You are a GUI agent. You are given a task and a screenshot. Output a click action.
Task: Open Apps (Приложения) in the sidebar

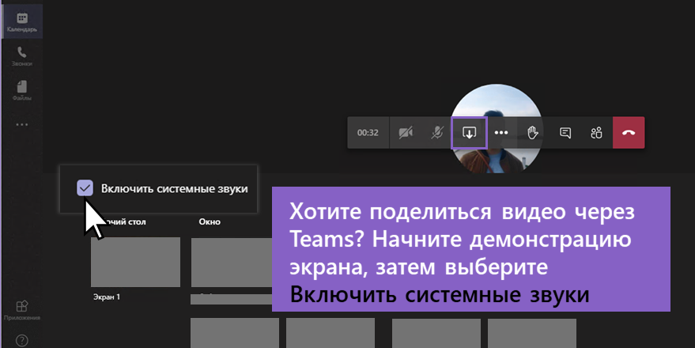coord(21,310)
